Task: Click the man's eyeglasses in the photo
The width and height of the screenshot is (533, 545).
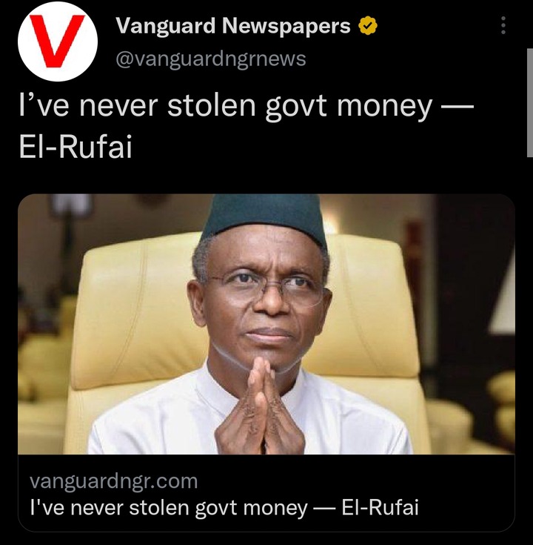Action: point(266,288)
